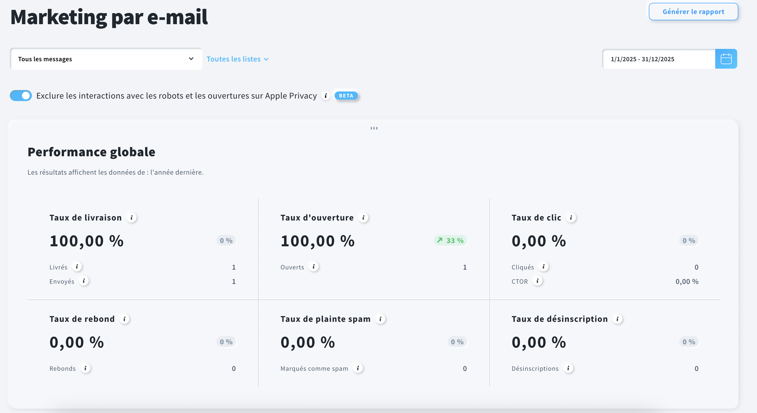The image size is (757, 413).
Task: Open the calendar date picker icon
Action: [x=726, y=59]
